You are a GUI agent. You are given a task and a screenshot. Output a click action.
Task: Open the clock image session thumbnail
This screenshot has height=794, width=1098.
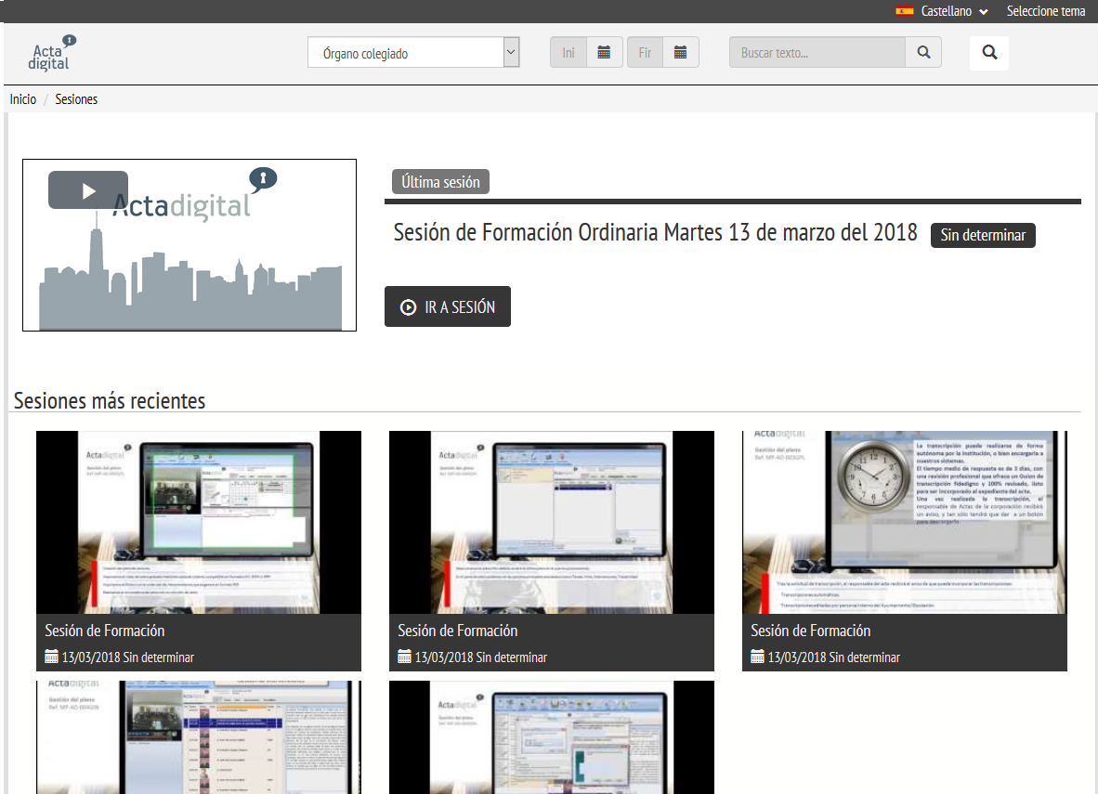[x=904, y=522]
